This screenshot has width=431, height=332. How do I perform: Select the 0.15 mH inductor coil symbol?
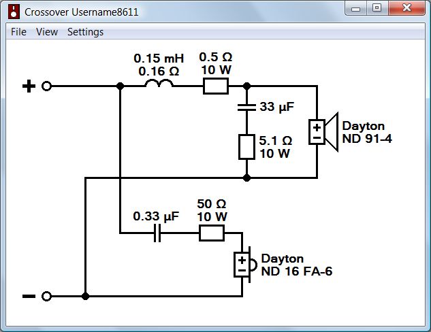pos(159,83)
